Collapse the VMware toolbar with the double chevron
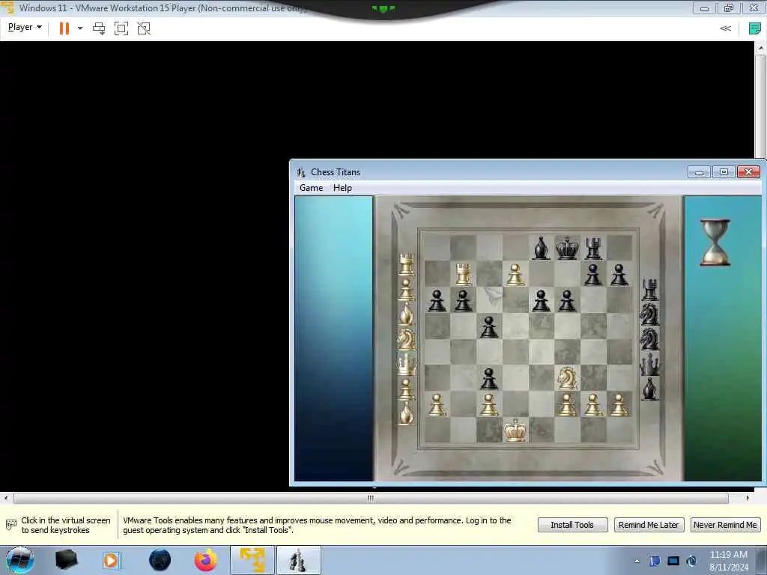Image resolution: width=767 pixels, height=575 pixels. click(725, 28)
